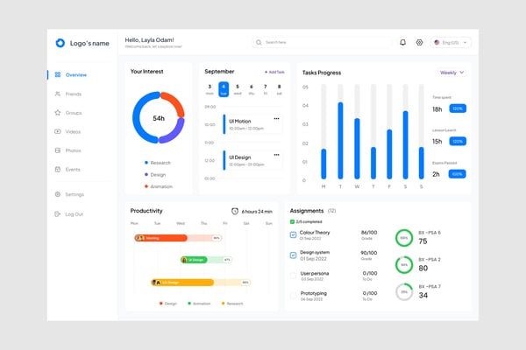The height and width of the screenshot is (350, 526).
Task: Click avatars on the orange Research bar
Action: pos(156,283)
